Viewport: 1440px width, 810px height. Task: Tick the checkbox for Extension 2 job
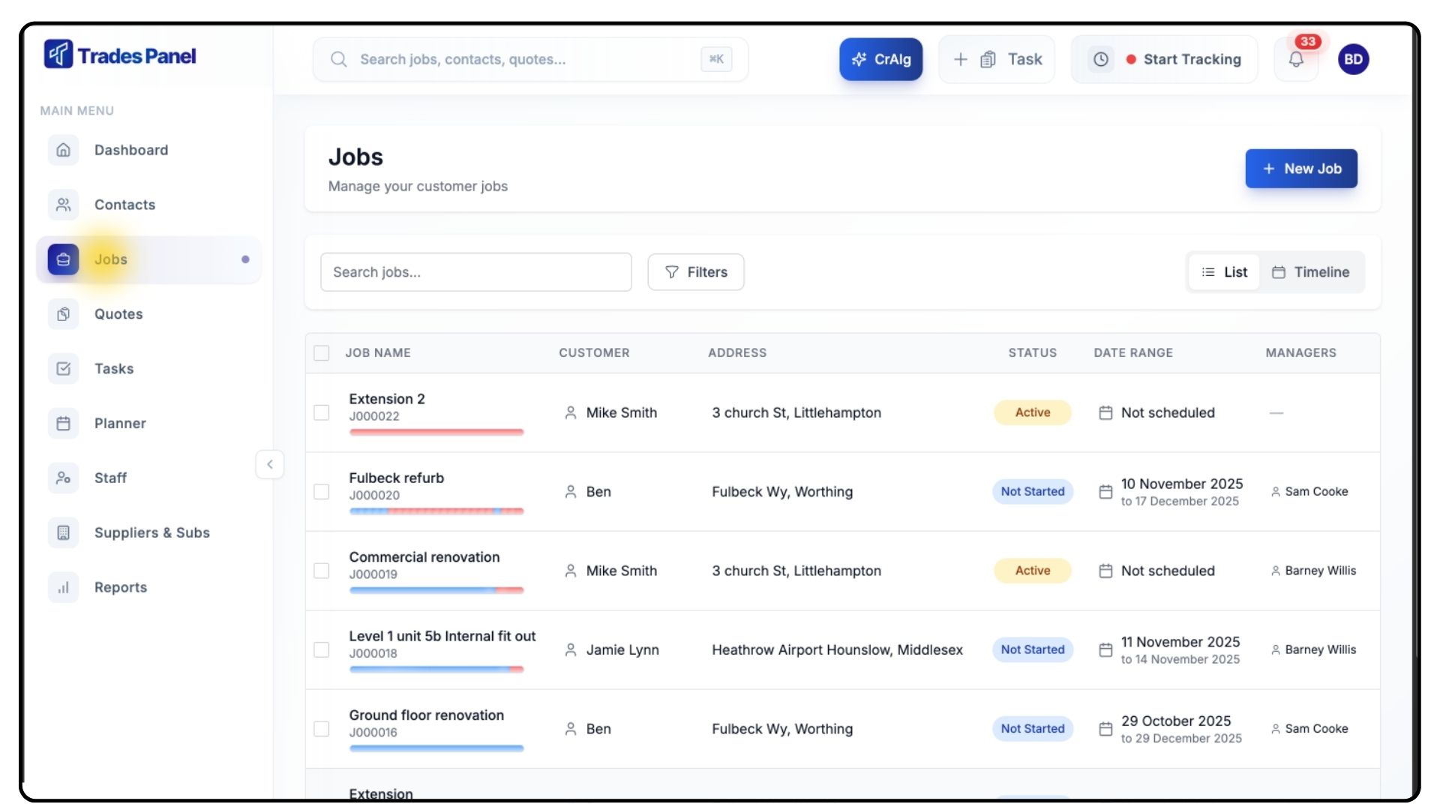[x=322, y=412]
